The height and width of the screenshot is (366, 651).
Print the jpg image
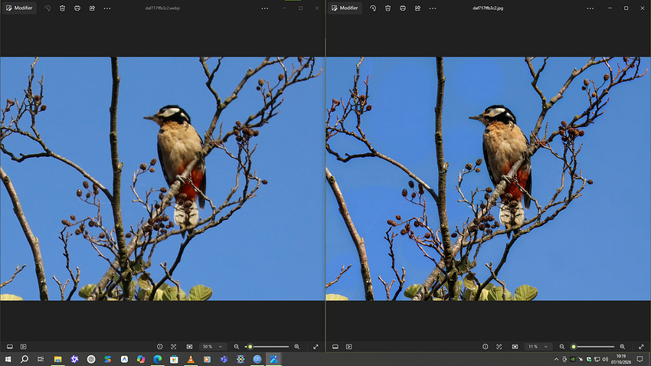tap(403, 8)
